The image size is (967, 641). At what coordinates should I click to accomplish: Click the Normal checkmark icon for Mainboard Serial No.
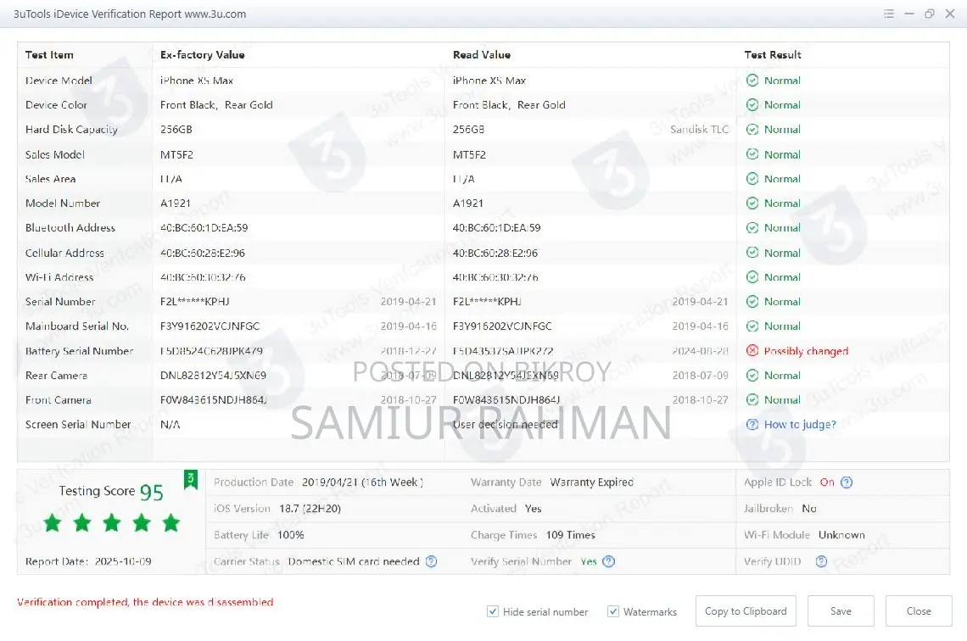[x=752, y=326]
